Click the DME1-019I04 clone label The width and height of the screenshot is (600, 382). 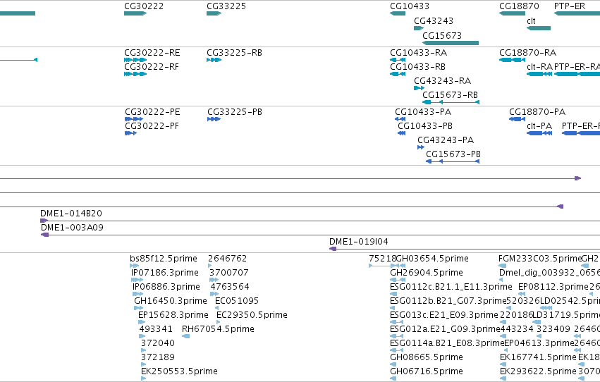point(359,242)
